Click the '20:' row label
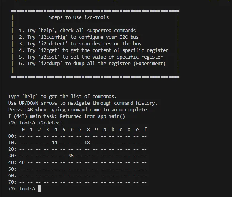Image resolution: width=232 pixels, height=197 pixels. coord(12,149)
